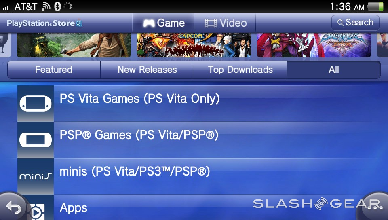Tap the Bluetooth status icon

(x=57, y=6)
